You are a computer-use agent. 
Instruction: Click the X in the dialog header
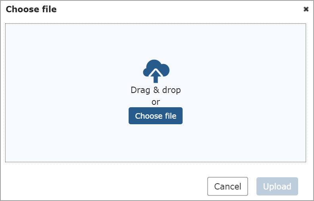pyautogui.click(x=306, y=9)
